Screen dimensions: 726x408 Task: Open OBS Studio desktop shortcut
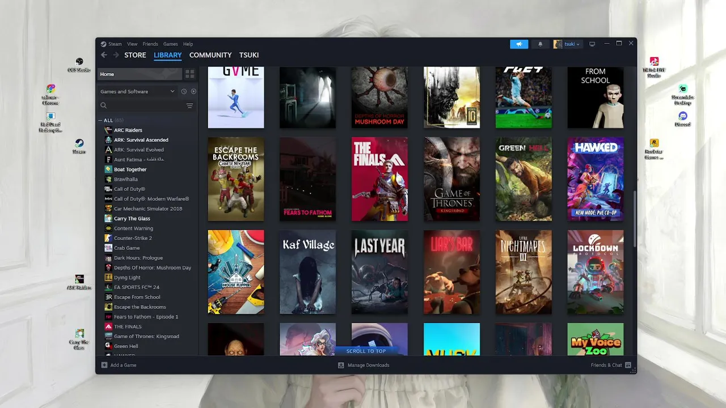tap(79, 65)
